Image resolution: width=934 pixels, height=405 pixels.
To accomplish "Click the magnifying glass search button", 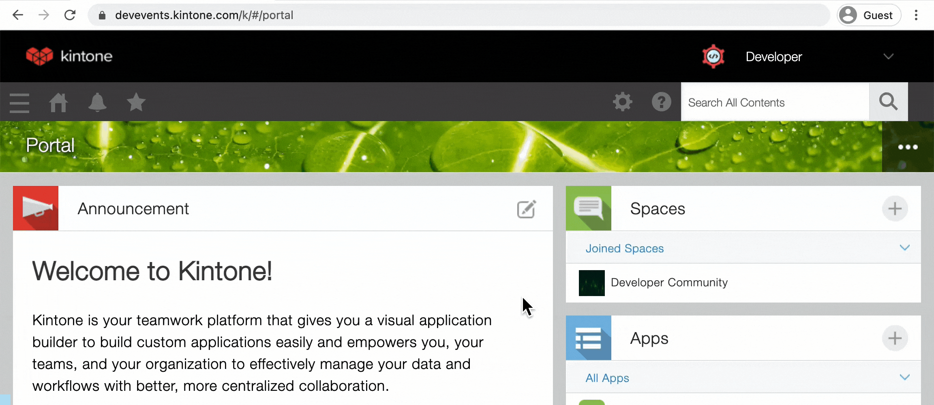I will [888, 102].
